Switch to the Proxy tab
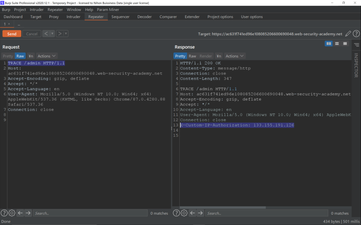The width and height of the screenshot is (361, 225). (x=54, y=17)
